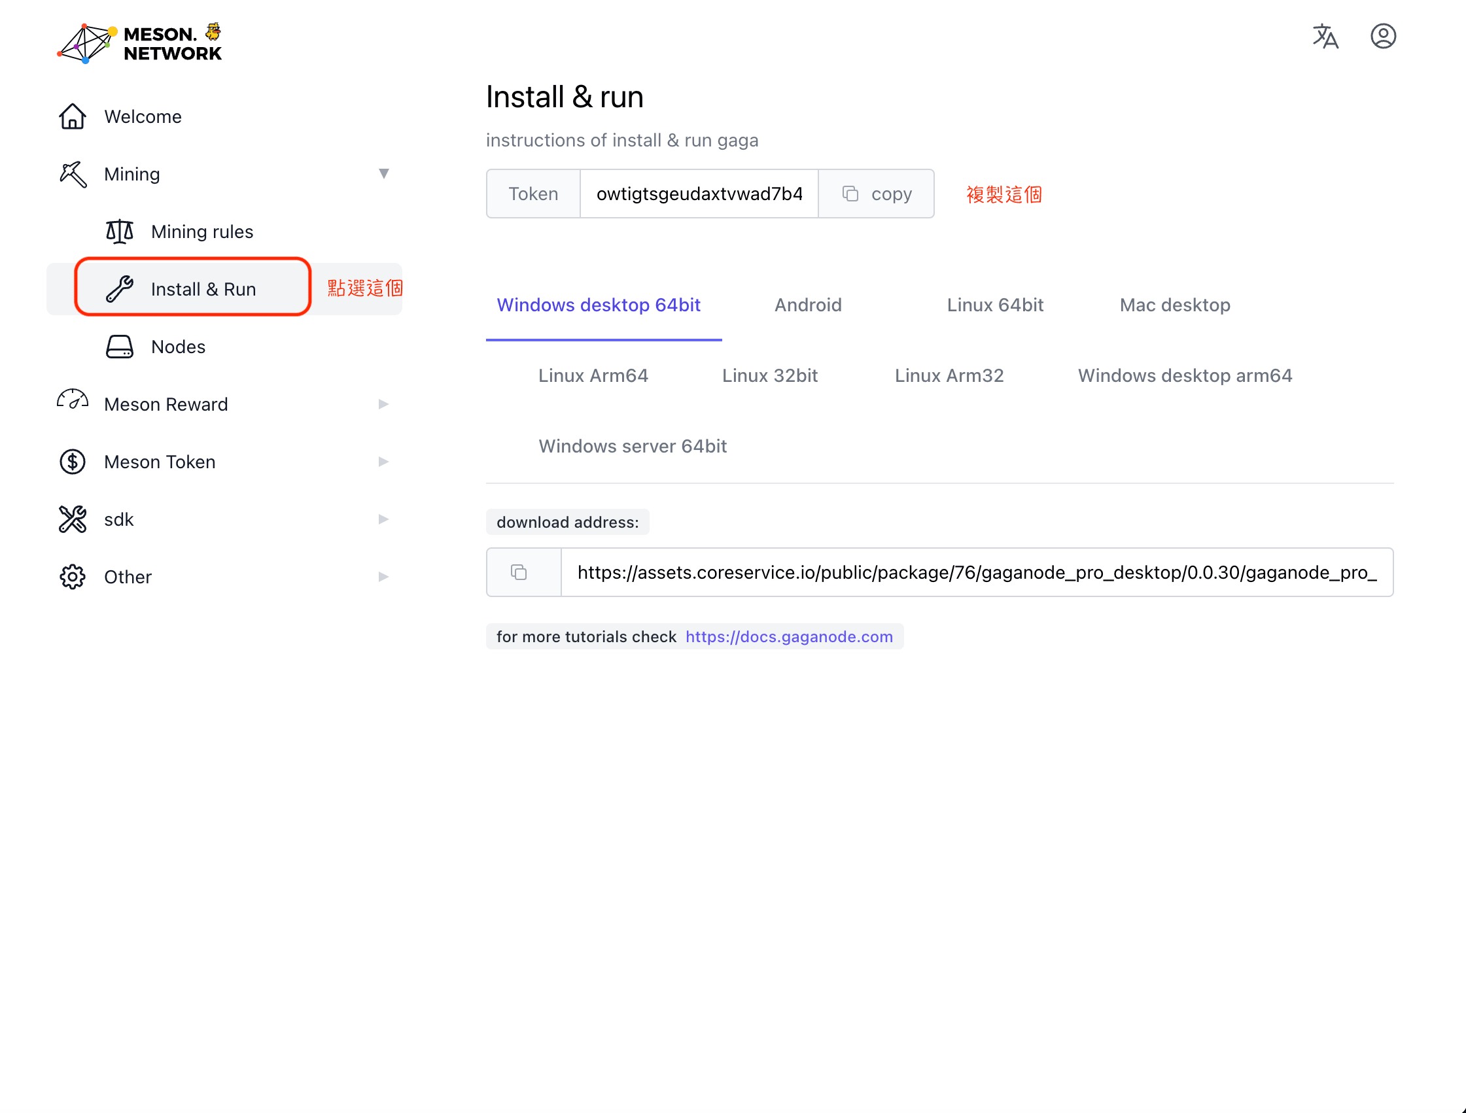Switch to the Android tab
The image size is (1466, 1113).
pos(808,305)
